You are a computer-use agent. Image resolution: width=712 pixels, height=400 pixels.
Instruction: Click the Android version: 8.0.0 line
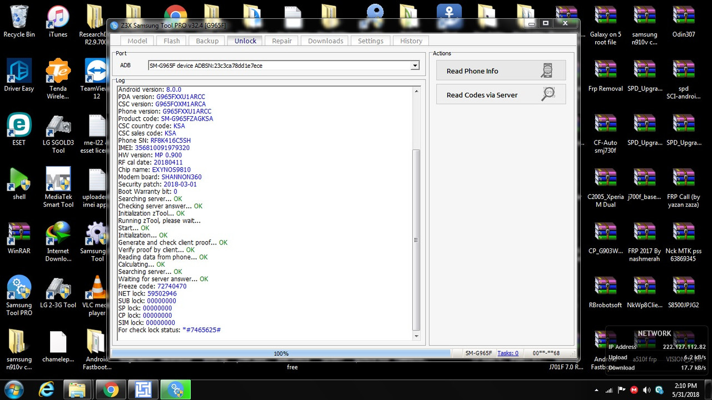click(150, 89)
